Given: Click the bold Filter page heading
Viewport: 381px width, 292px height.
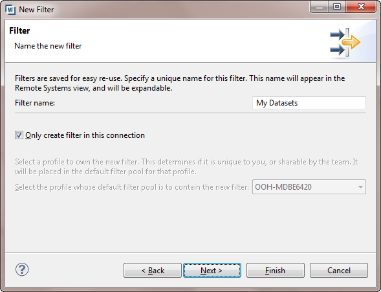Looking at the screenshot, I should tap(19, 30).
